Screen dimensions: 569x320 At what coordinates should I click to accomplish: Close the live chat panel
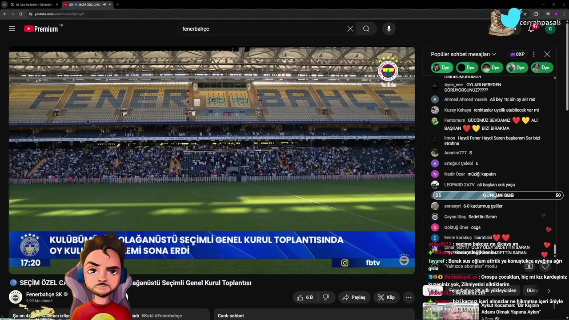547,54
